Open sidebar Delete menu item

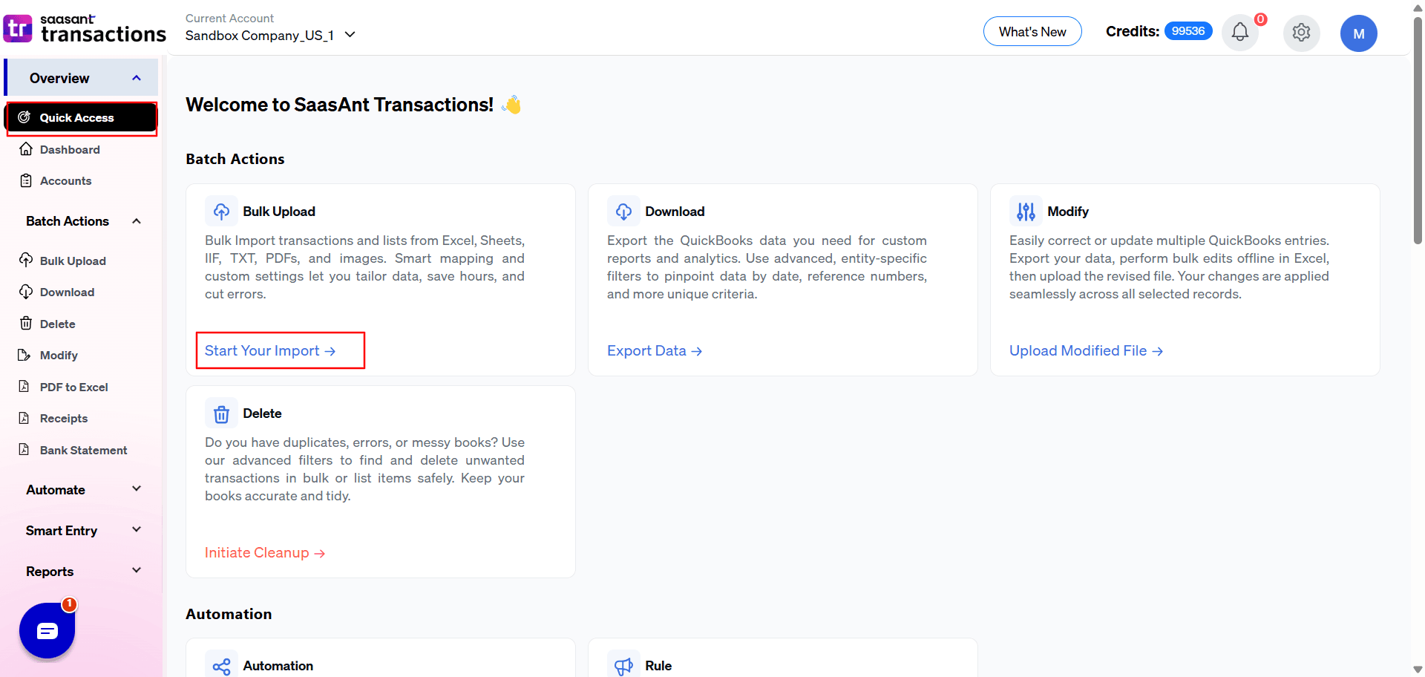point(57,324)
